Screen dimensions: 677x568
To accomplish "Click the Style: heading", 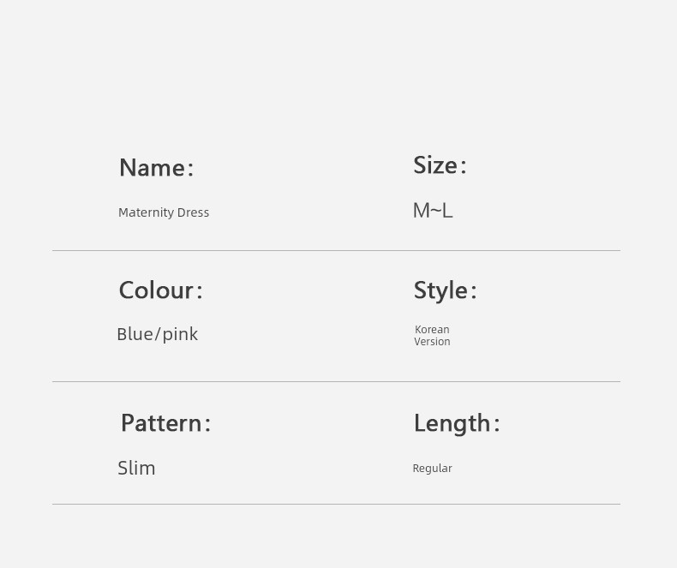I will (x=445, y=290).
